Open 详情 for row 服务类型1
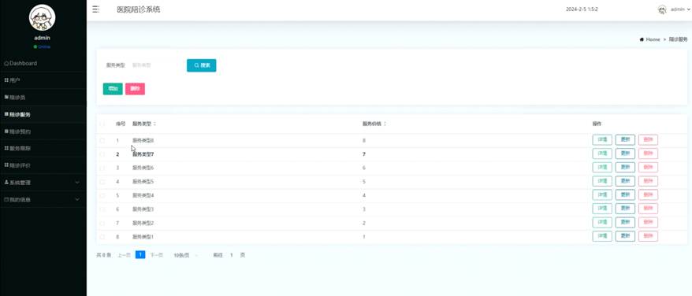 point(602,236)
